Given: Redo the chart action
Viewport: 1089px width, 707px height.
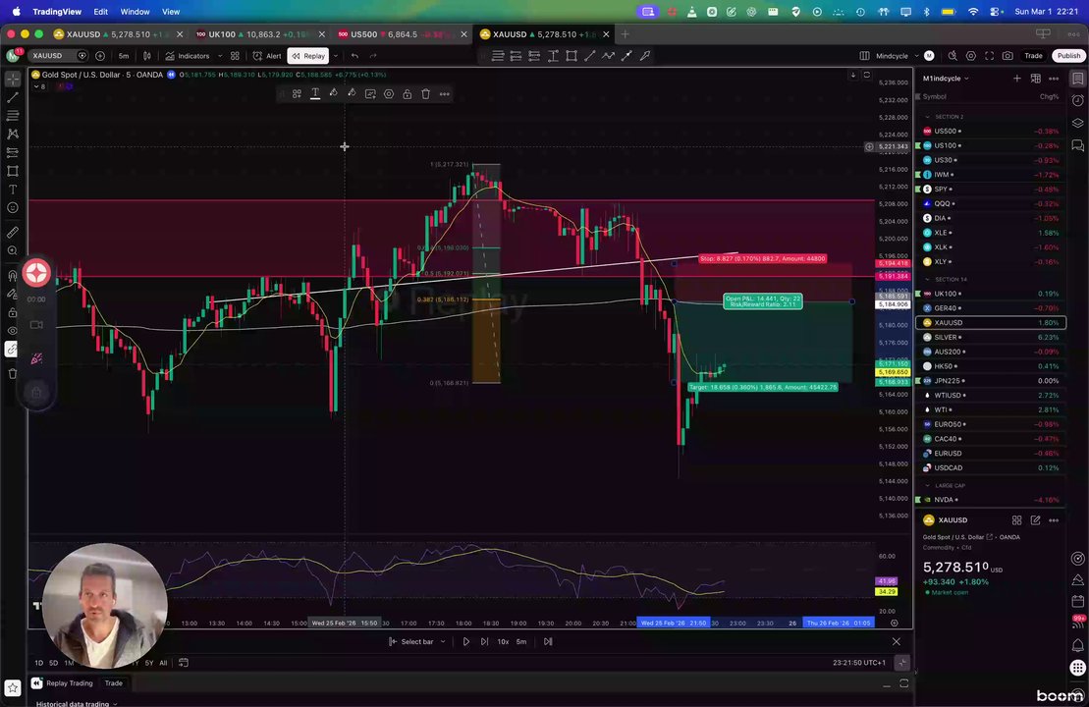Looking at the screenshot, I should click(x=374, y=56).
